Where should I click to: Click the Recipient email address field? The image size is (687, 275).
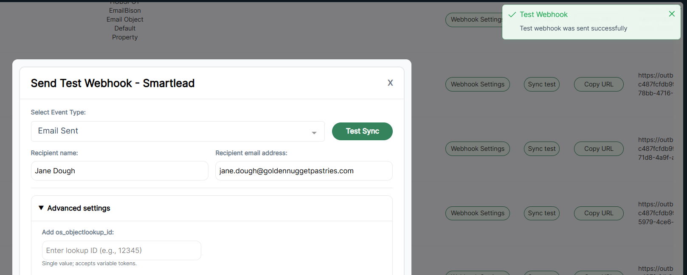tap(304, 171)
